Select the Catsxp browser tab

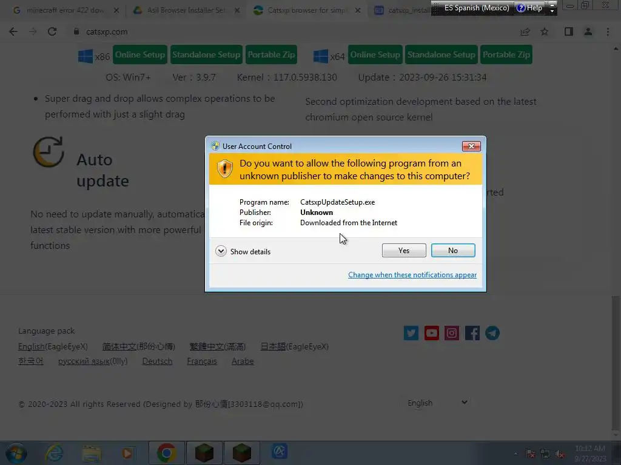(x=307, y=10)
